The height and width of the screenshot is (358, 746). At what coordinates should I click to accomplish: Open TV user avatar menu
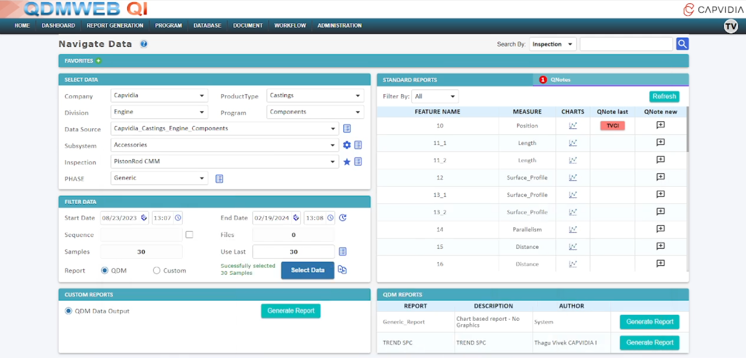pyautogui.click(x=731, y=26)
